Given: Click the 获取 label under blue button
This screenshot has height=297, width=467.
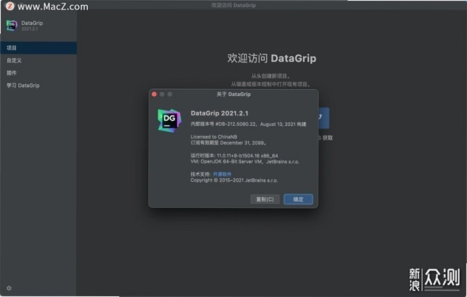Looking at the screenshot, I should (x=328, y=138).
